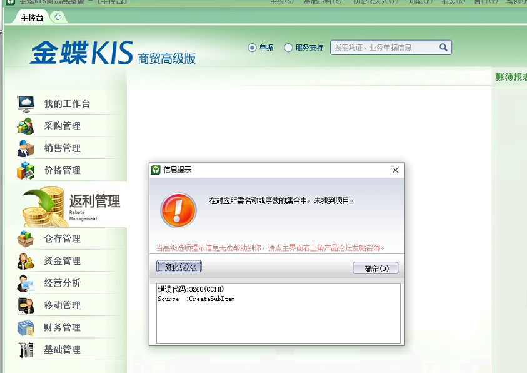Close the 信息提示 dialog
527x373 pixels.
(395, 170)
